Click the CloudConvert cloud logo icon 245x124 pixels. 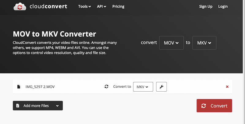click(20, 6)
